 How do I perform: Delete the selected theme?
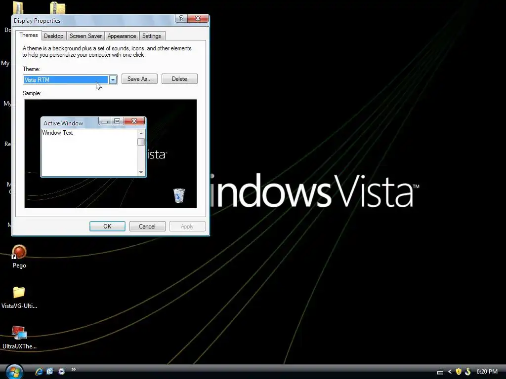179,79
